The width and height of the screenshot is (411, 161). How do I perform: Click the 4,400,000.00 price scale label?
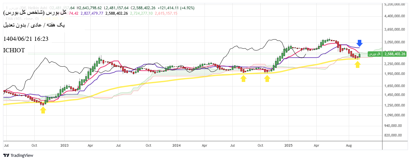pos(395,16)
